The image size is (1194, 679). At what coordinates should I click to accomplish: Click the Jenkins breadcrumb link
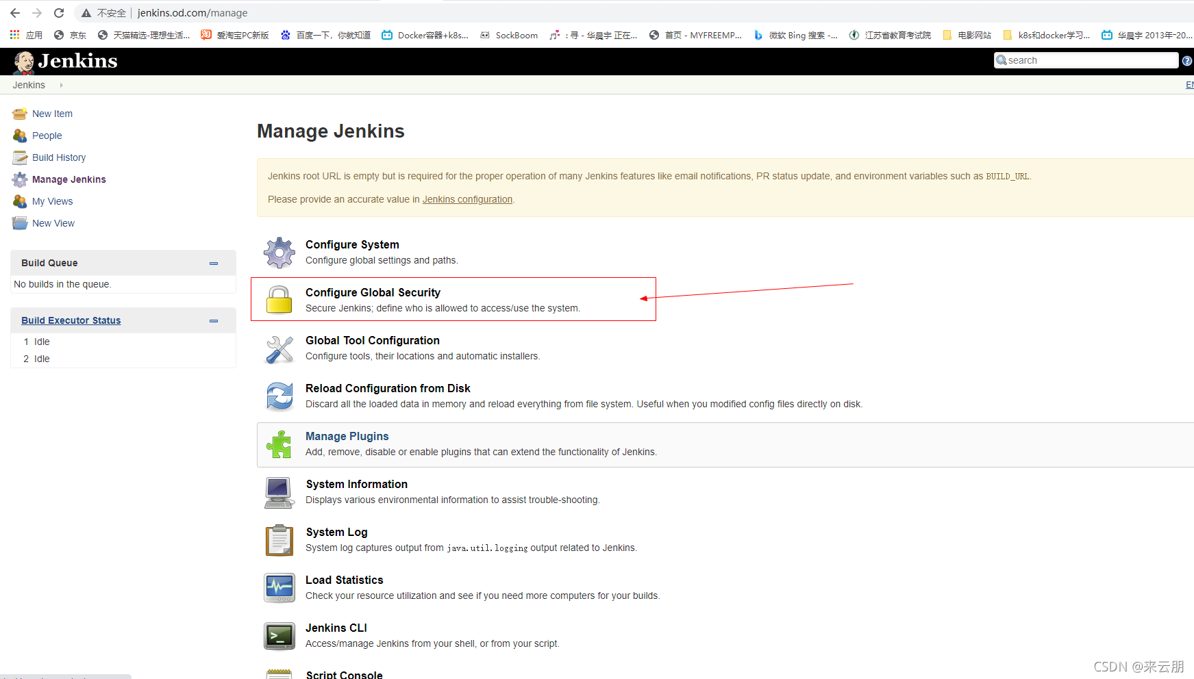pyautogui.click(x=29, y=85)
